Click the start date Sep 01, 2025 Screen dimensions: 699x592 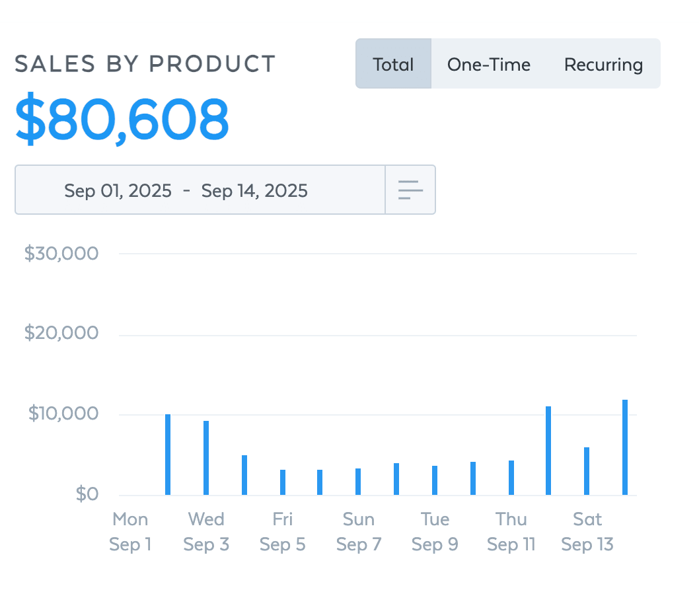(118, 191)
